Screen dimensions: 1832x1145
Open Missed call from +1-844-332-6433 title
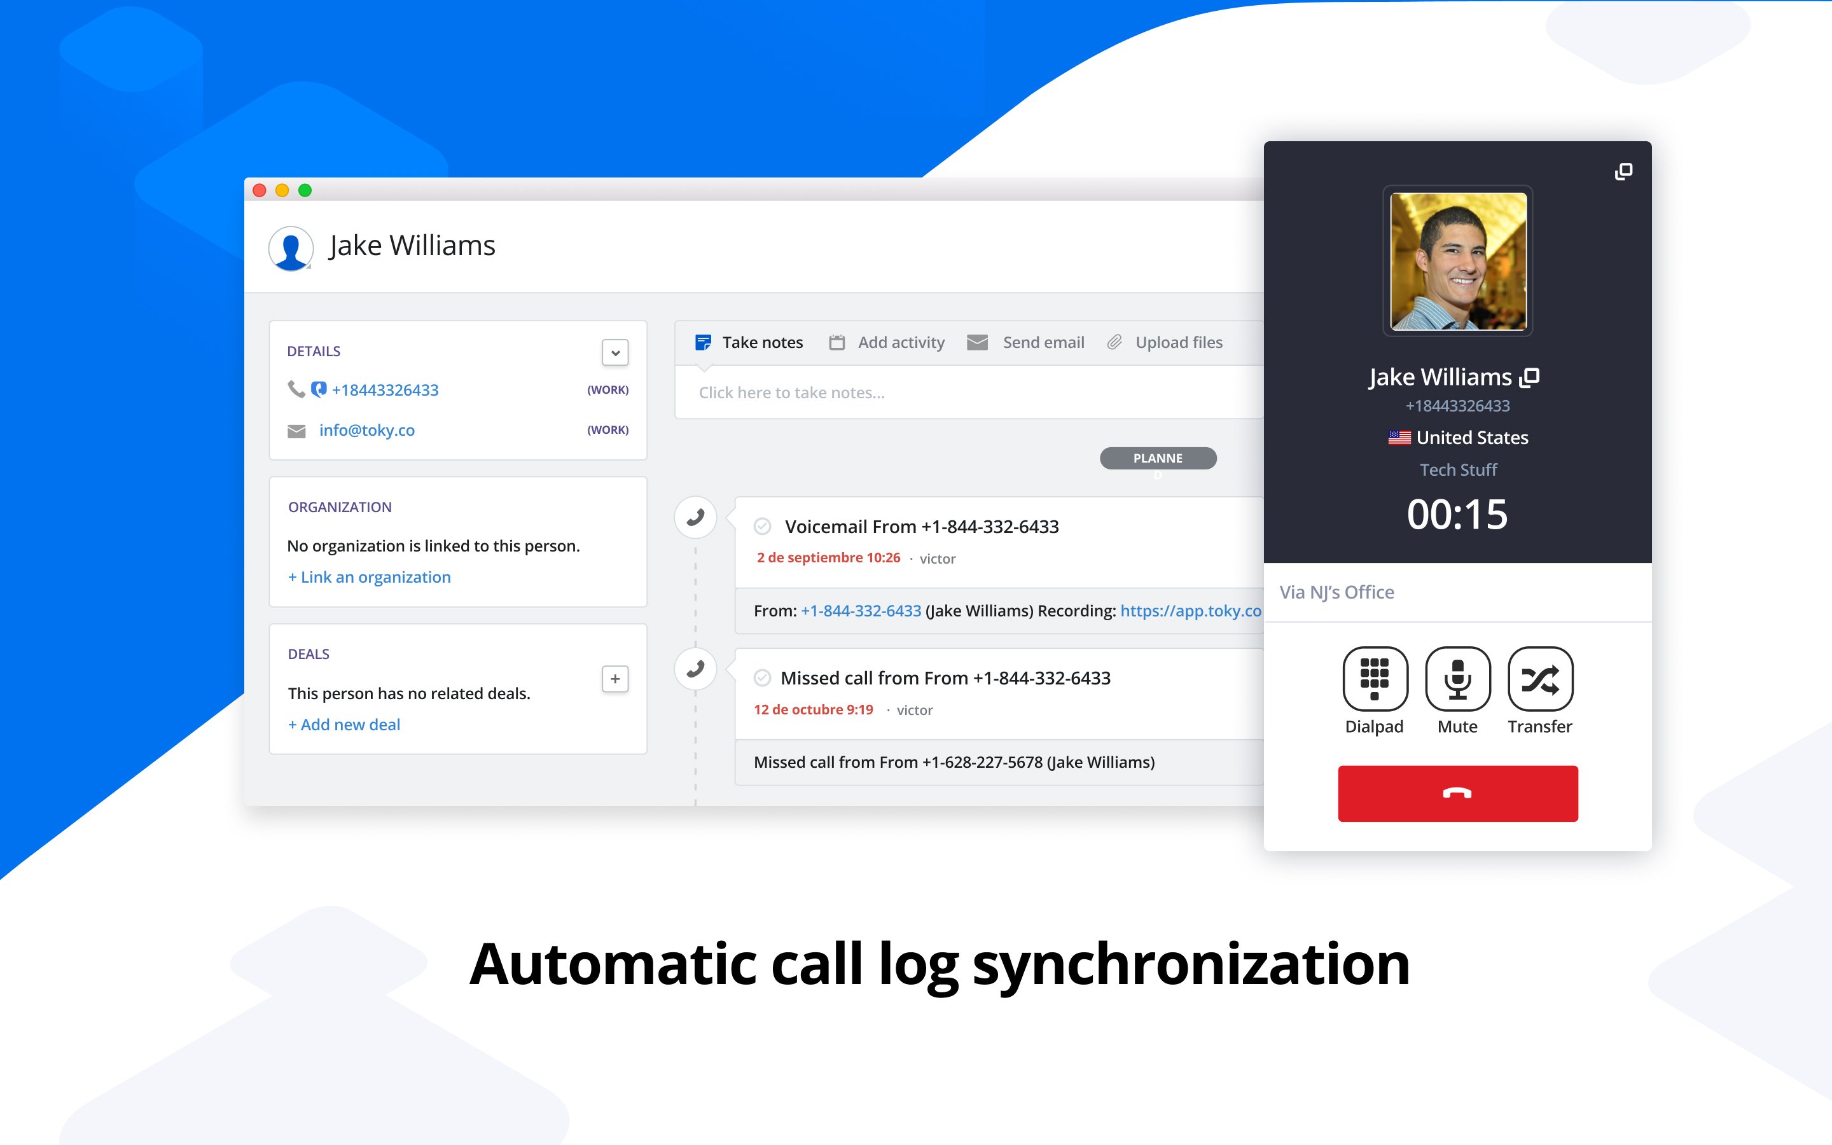[945, 677]
